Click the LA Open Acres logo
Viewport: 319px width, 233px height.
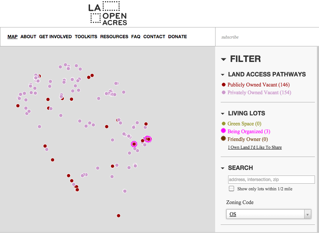(x=108, y=13)
